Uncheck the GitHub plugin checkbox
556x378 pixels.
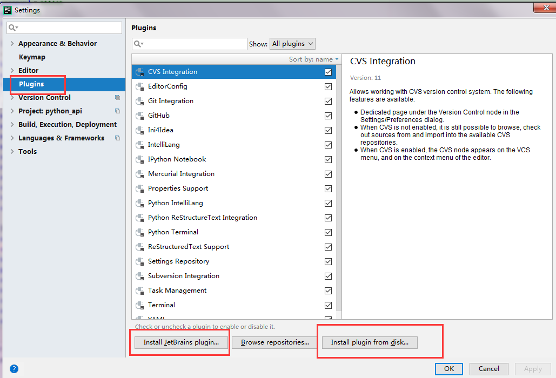tap(328, 116)
